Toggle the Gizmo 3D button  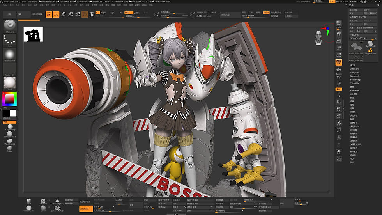(85, 14)
